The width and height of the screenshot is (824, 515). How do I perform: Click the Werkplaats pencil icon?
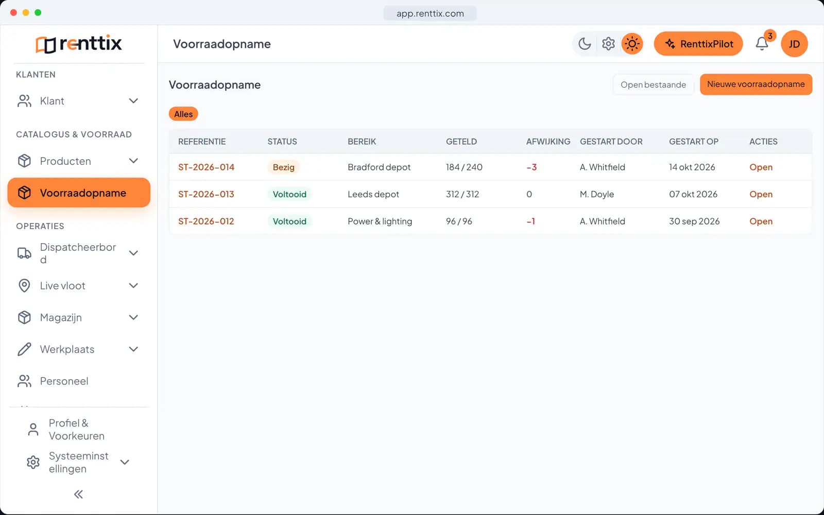24,349
